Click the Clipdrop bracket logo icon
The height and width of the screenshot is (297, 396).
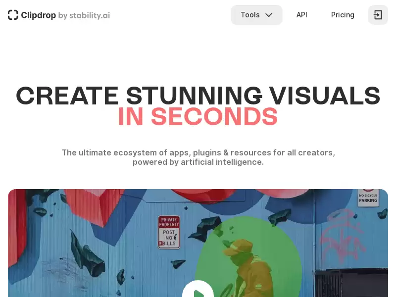(13, 15)
